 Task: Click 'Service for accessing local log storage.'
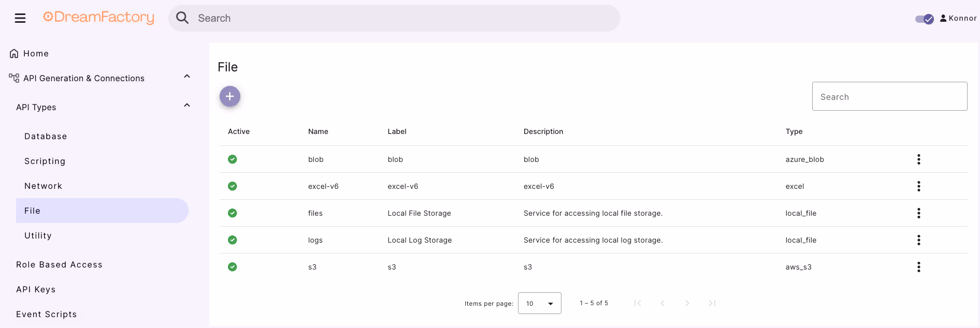coord(593,240)
